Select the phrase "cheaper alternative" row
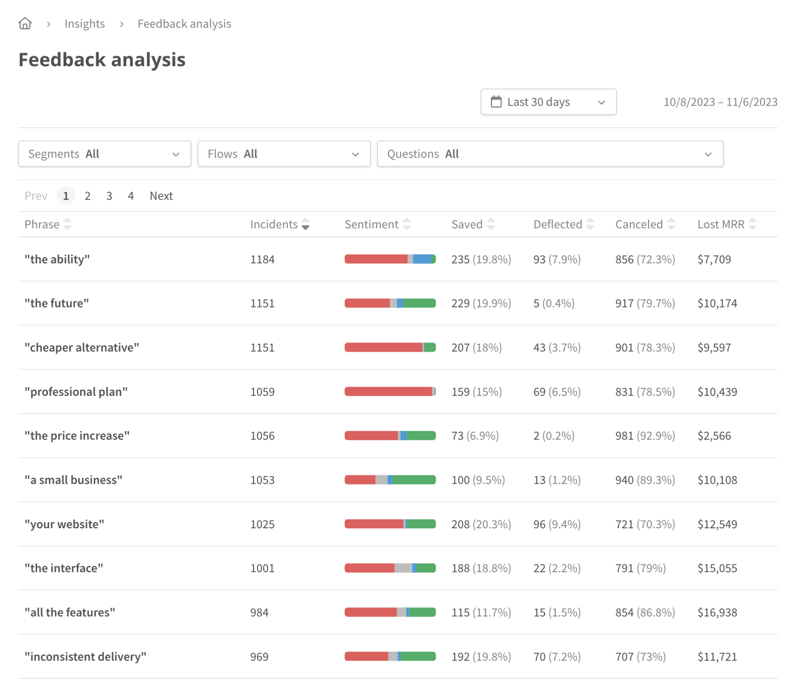 point(82,347)
